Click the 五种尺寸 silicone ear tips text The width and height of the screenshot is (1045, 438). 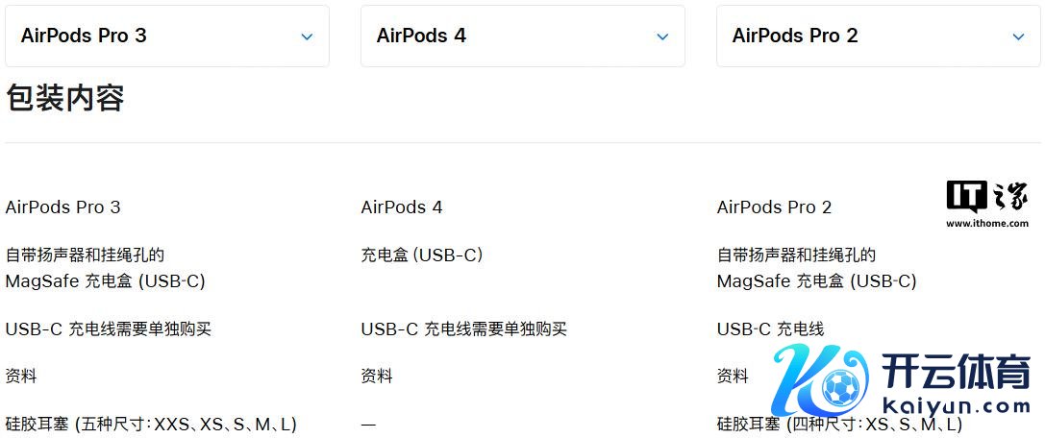(151, 424)
